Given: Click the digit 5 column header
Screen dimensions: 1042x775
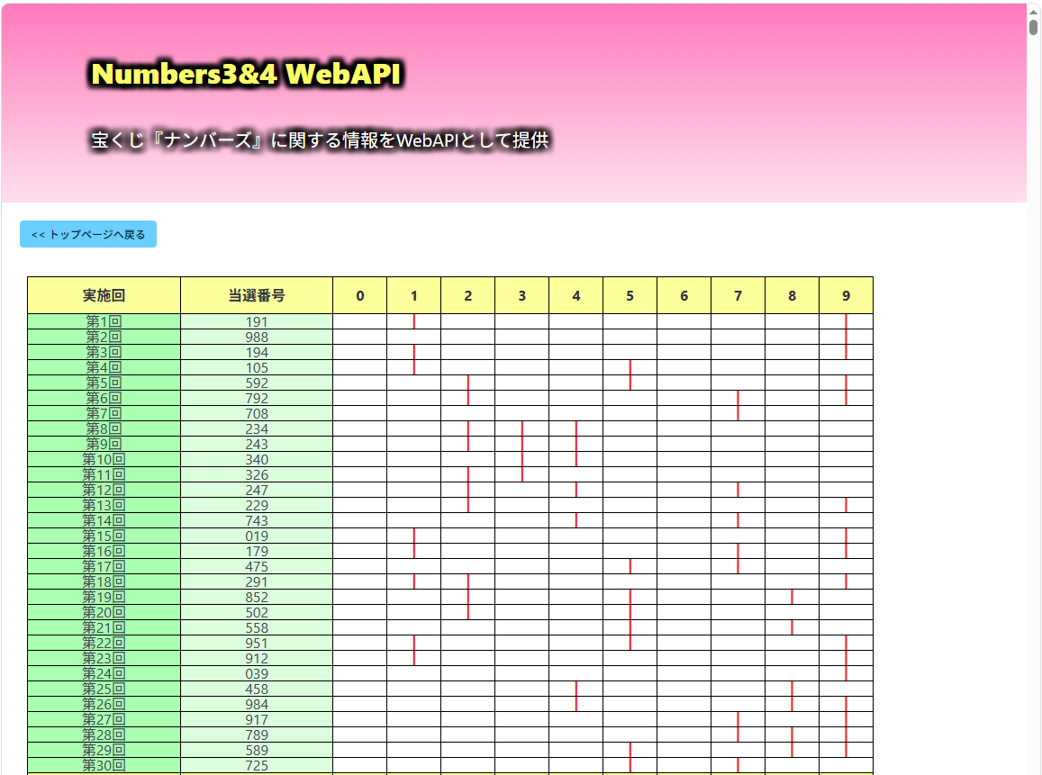Looking at the screenshot, I should [x=630, y=295].
